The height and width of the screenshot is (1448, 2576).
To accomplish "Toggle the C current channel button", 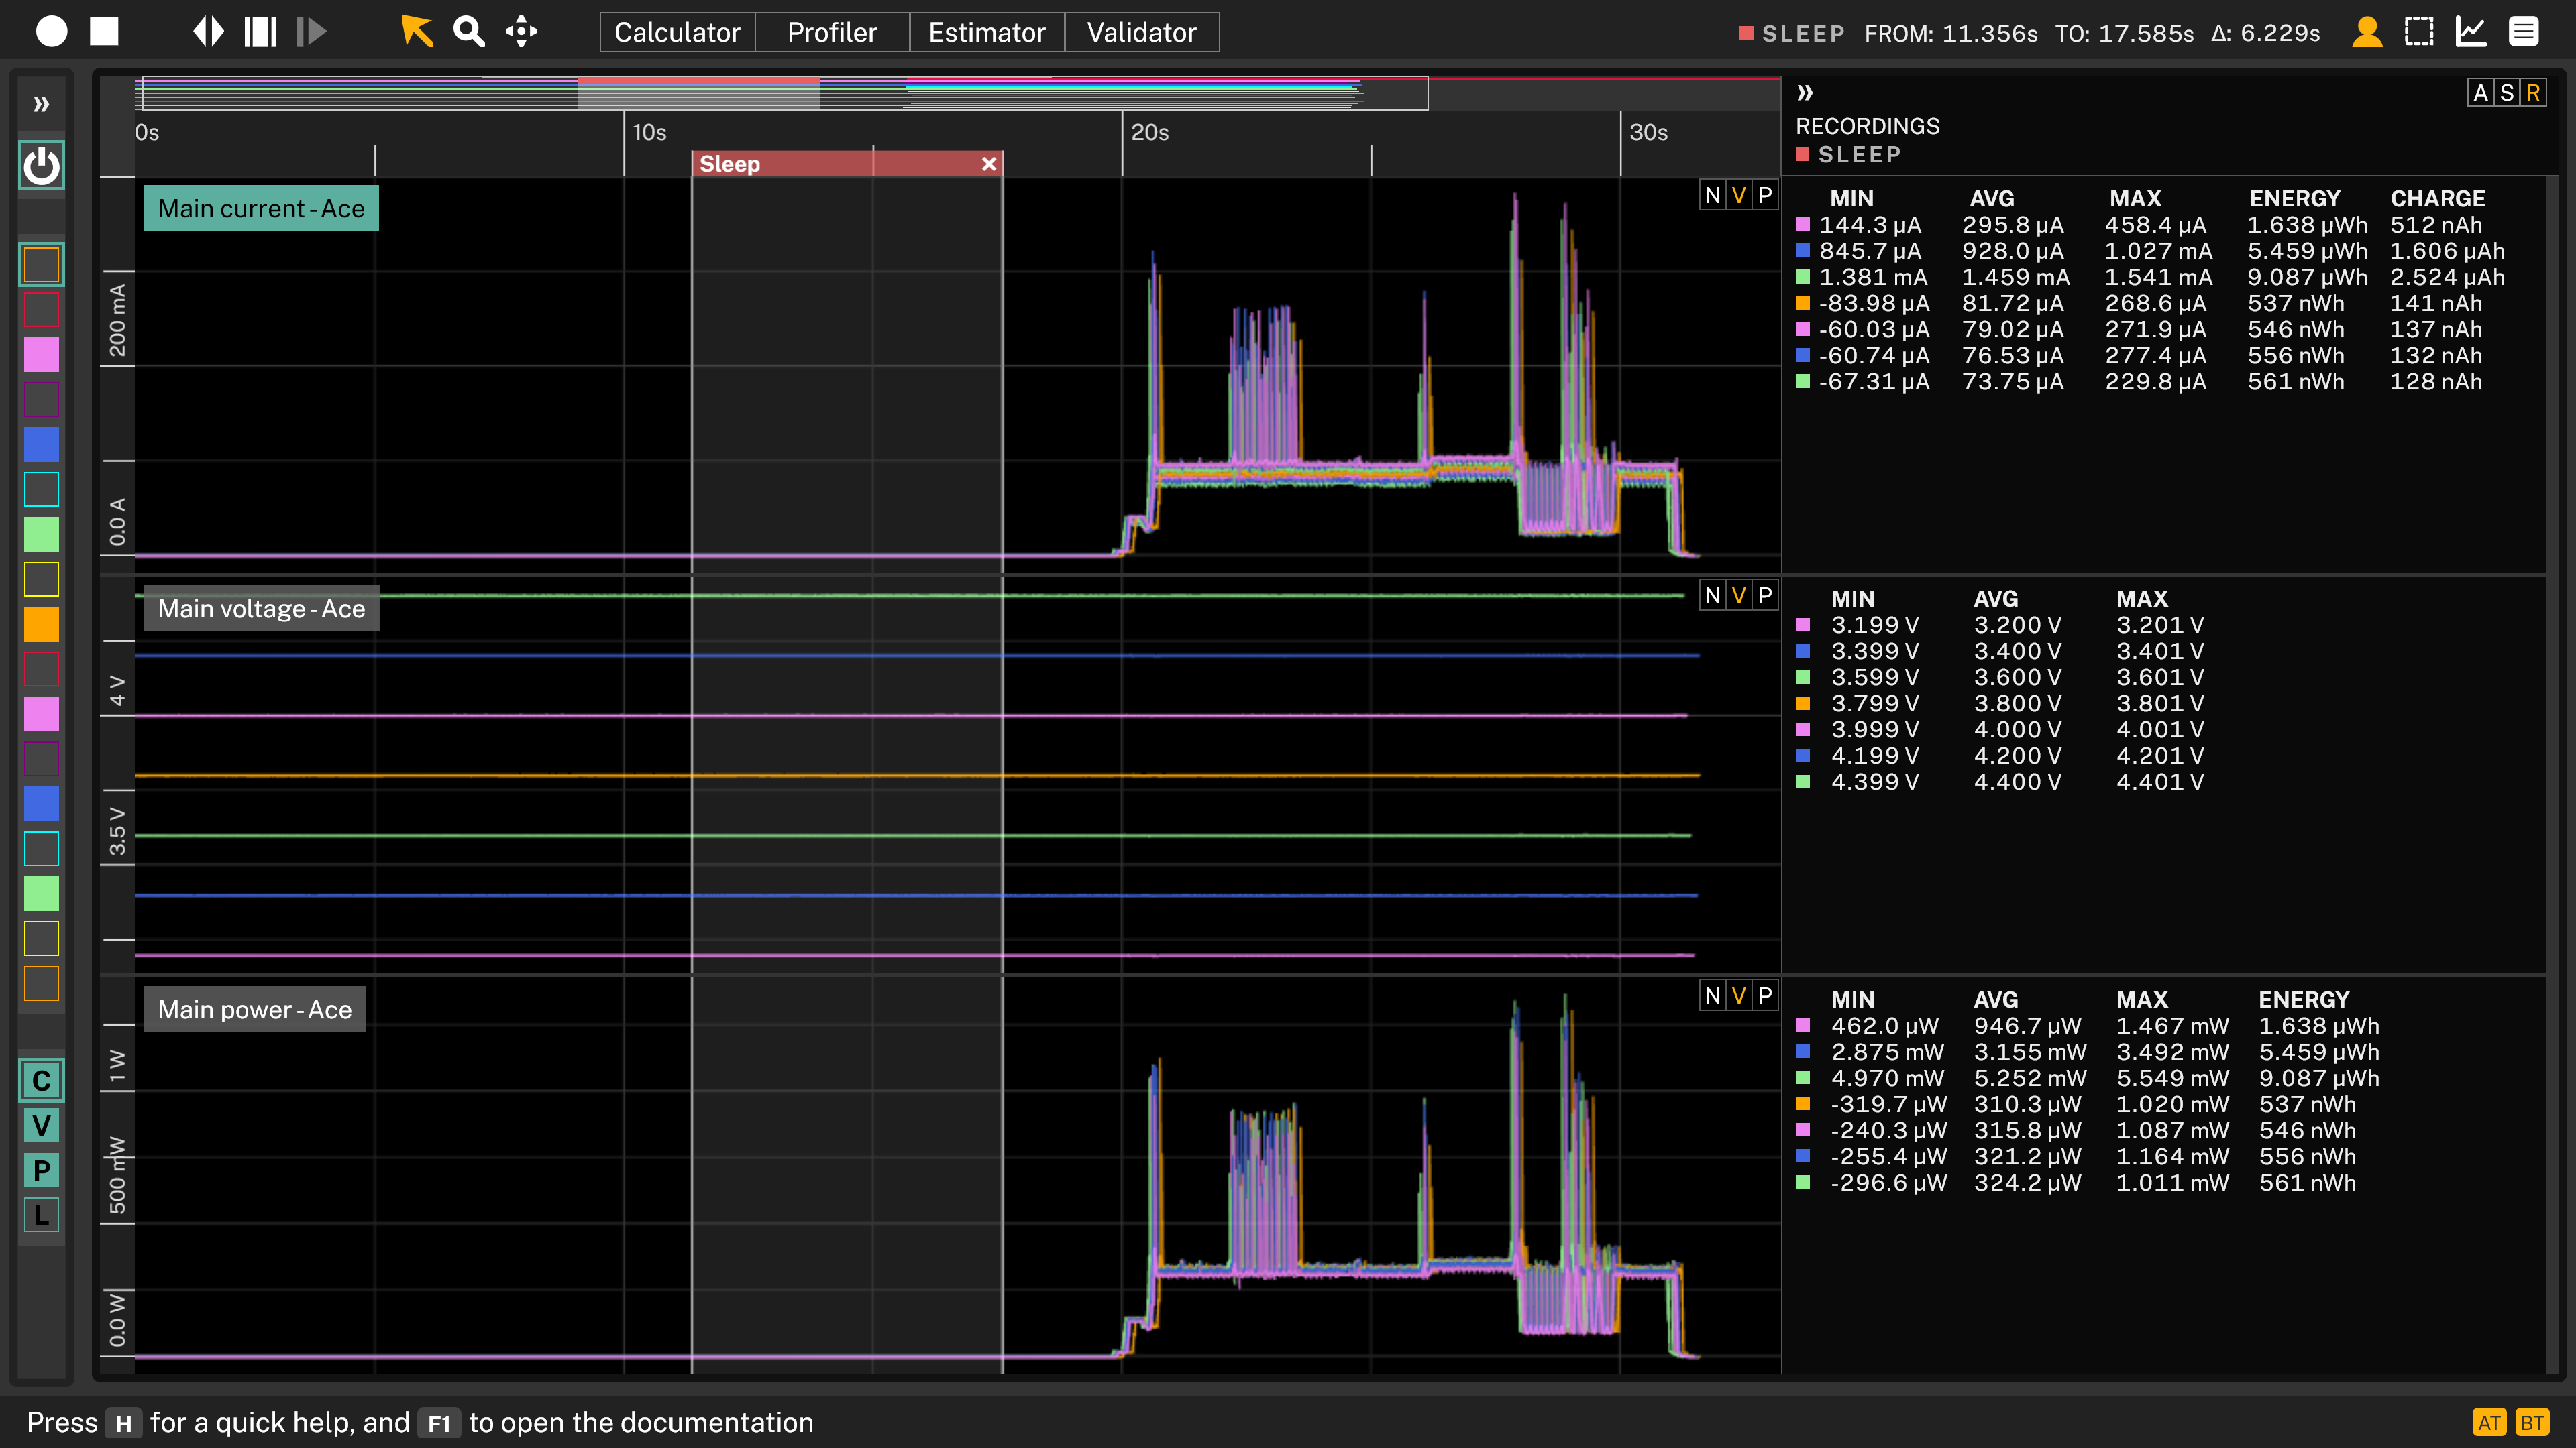I will pos(41,1080).
